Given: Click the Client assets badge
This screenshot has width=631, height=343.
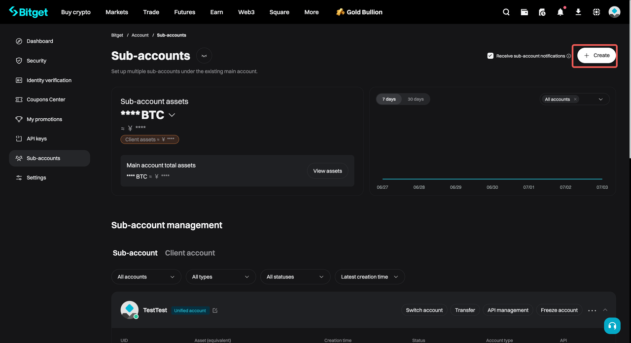Looking at the screenshot, I should 150,139.
